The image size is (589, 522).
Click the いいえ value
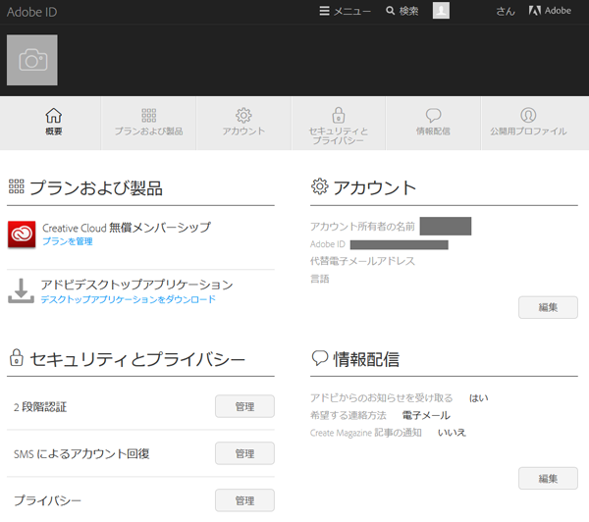point(452,433)
